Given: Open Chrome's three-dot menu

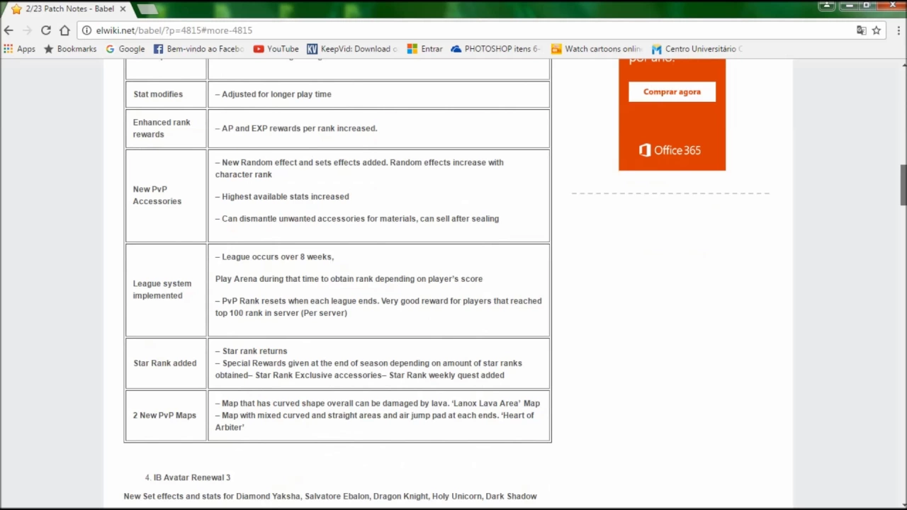Looking at the screenshot, I should pyautogui.click(x=898, y=30).
